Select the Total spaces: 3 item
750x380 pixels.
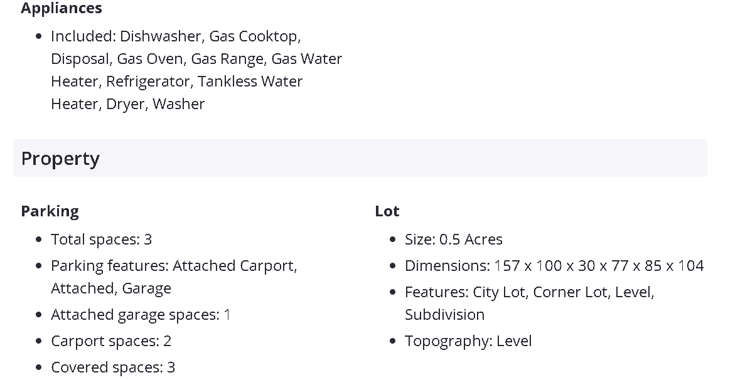point(101,240)
